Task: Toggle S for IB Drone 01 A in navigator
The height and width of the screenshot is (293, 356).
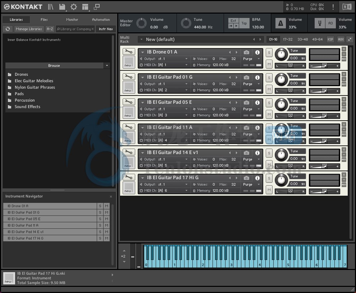Action: 100,206
